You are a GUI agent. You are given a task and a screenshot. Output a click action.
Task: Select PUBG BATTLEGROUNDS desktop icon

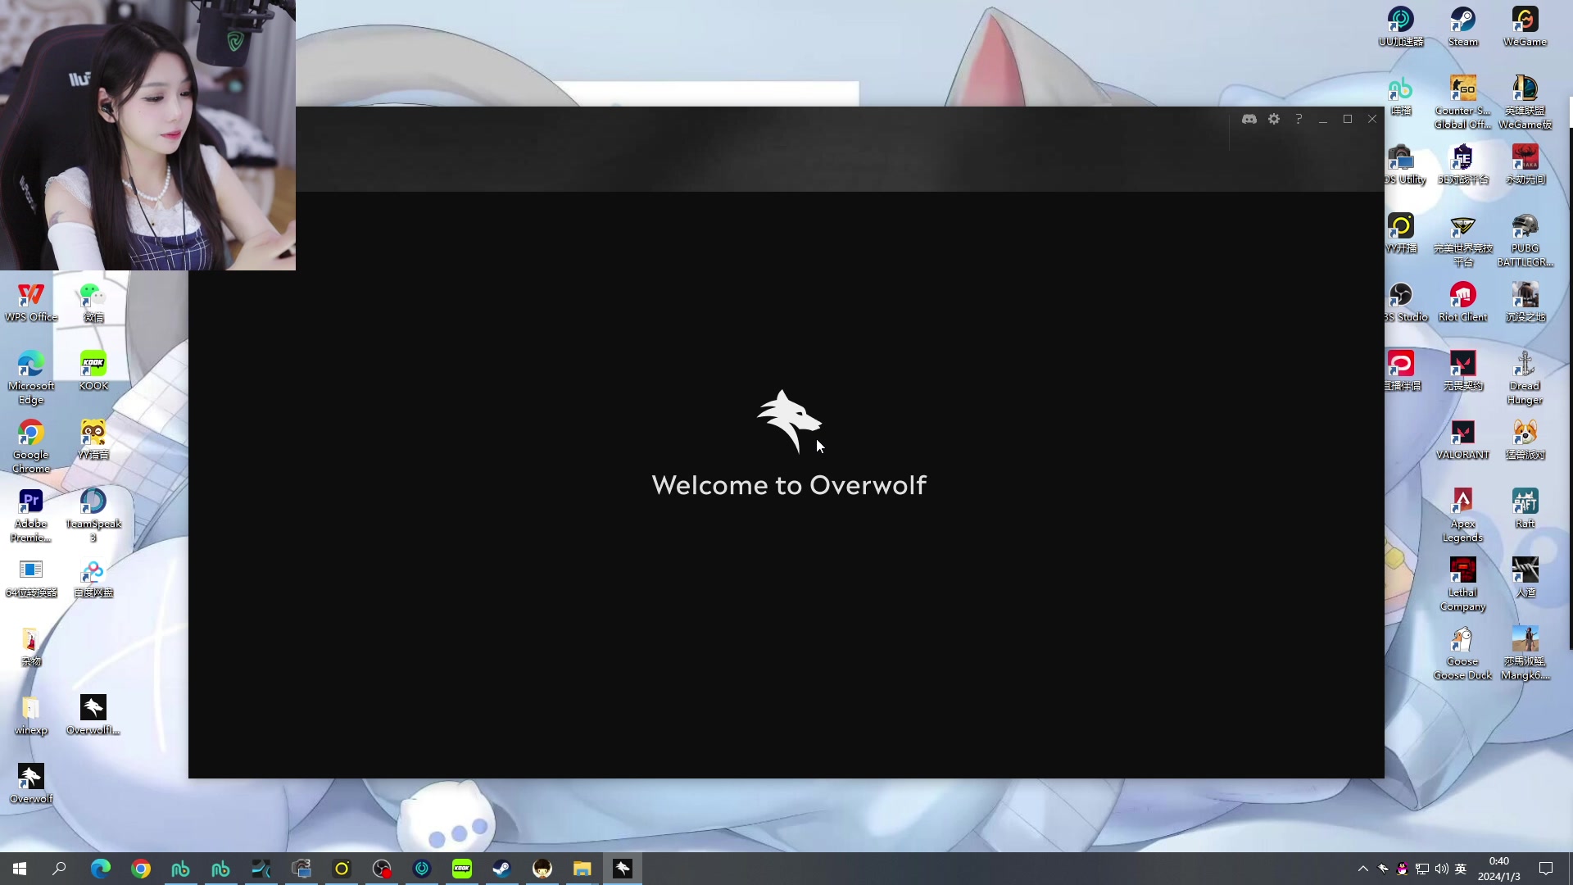coord(1525,239)
